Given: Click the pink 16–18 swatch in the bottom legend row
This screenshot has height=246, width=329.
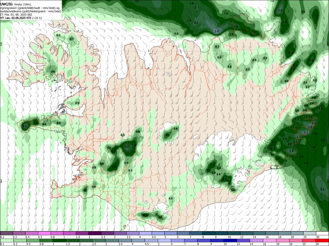Looking at the screenshot, I should [270, 240].
